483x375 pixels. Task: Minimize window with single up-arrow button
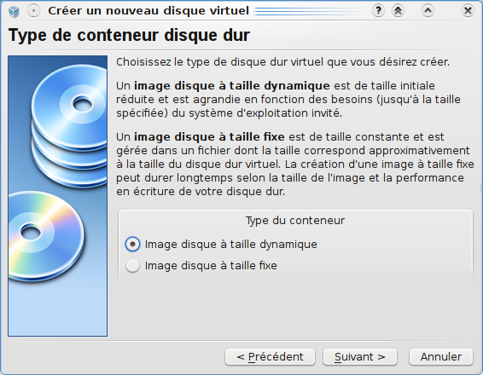(x=428, y=11)
